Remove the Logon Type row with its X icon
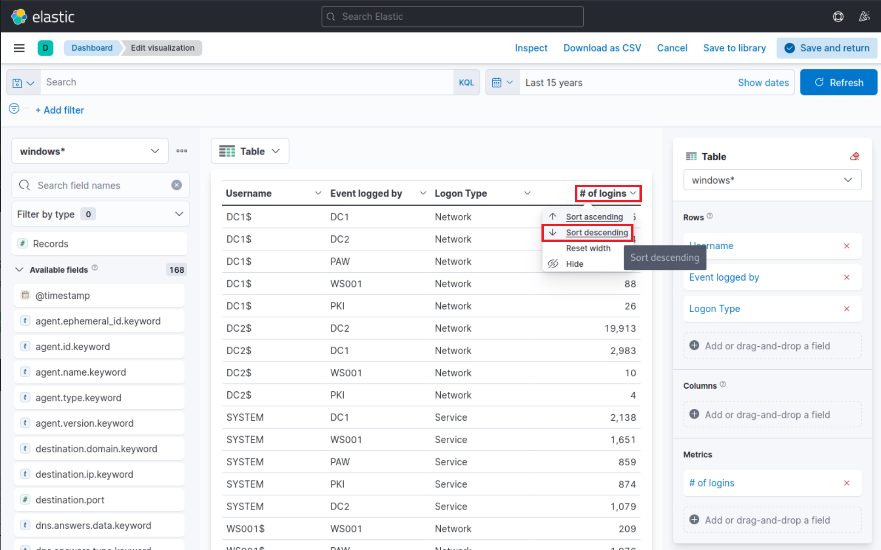 pos(847,309)
